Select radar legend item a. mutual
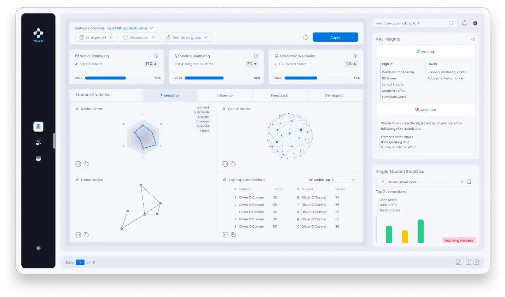Viewport: 505px width, 297px height. point(203,107)
